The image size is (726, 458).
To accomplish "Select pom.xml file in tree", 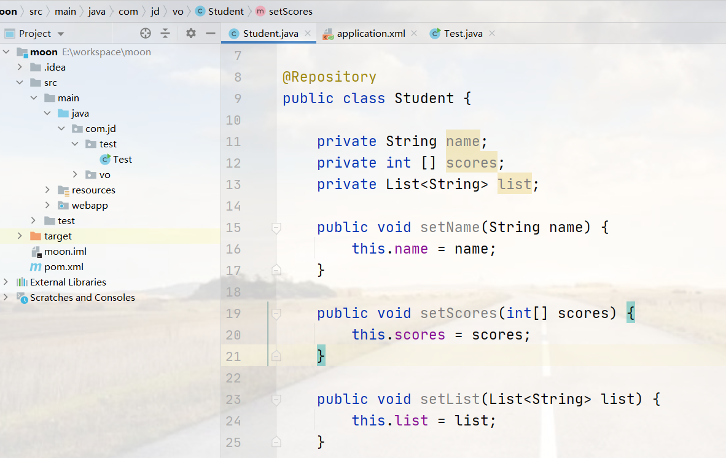I will pyautogui.click(x=64, y=266).
